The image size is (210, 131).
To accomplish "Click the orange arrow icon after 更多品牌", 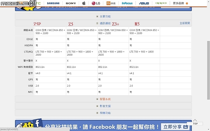I will coord(187,3).
